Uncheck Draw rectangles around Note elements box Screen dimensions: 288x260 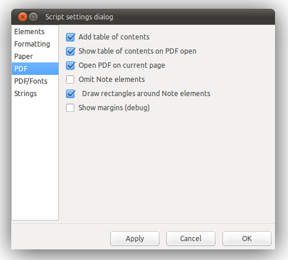coord(70,94)
